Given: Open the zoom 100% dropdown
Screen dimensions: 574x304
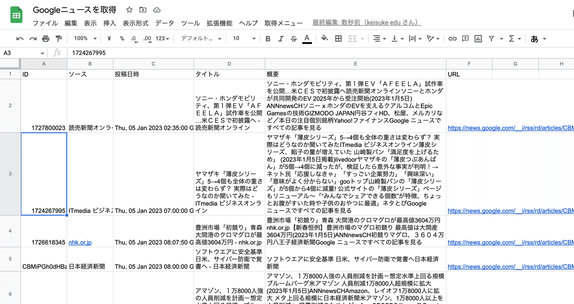Looking at the screenshot, I should click(x=85, y=39).
